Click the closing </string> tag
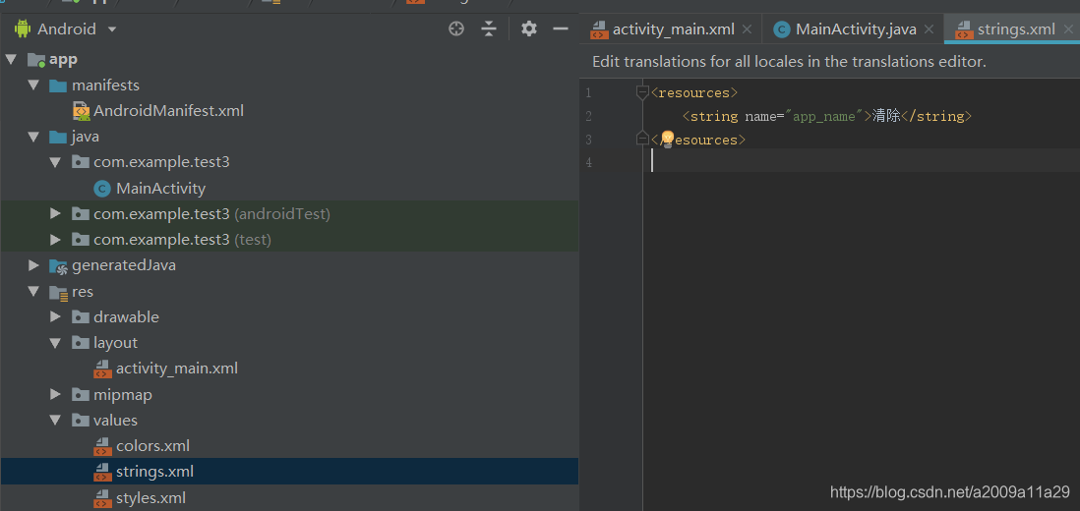Screen dimensions: 1080x511 pyautogui.click(x=936, y=116)
